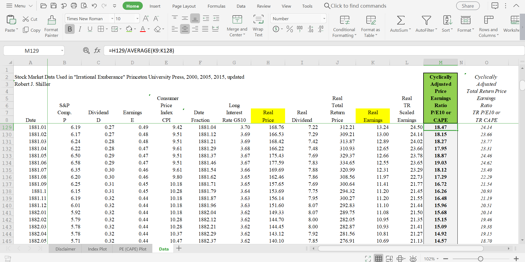Viewport: 525px width, 262px height.
Task: Open the Menu dropdown
Action: click(x=19, y=6)
